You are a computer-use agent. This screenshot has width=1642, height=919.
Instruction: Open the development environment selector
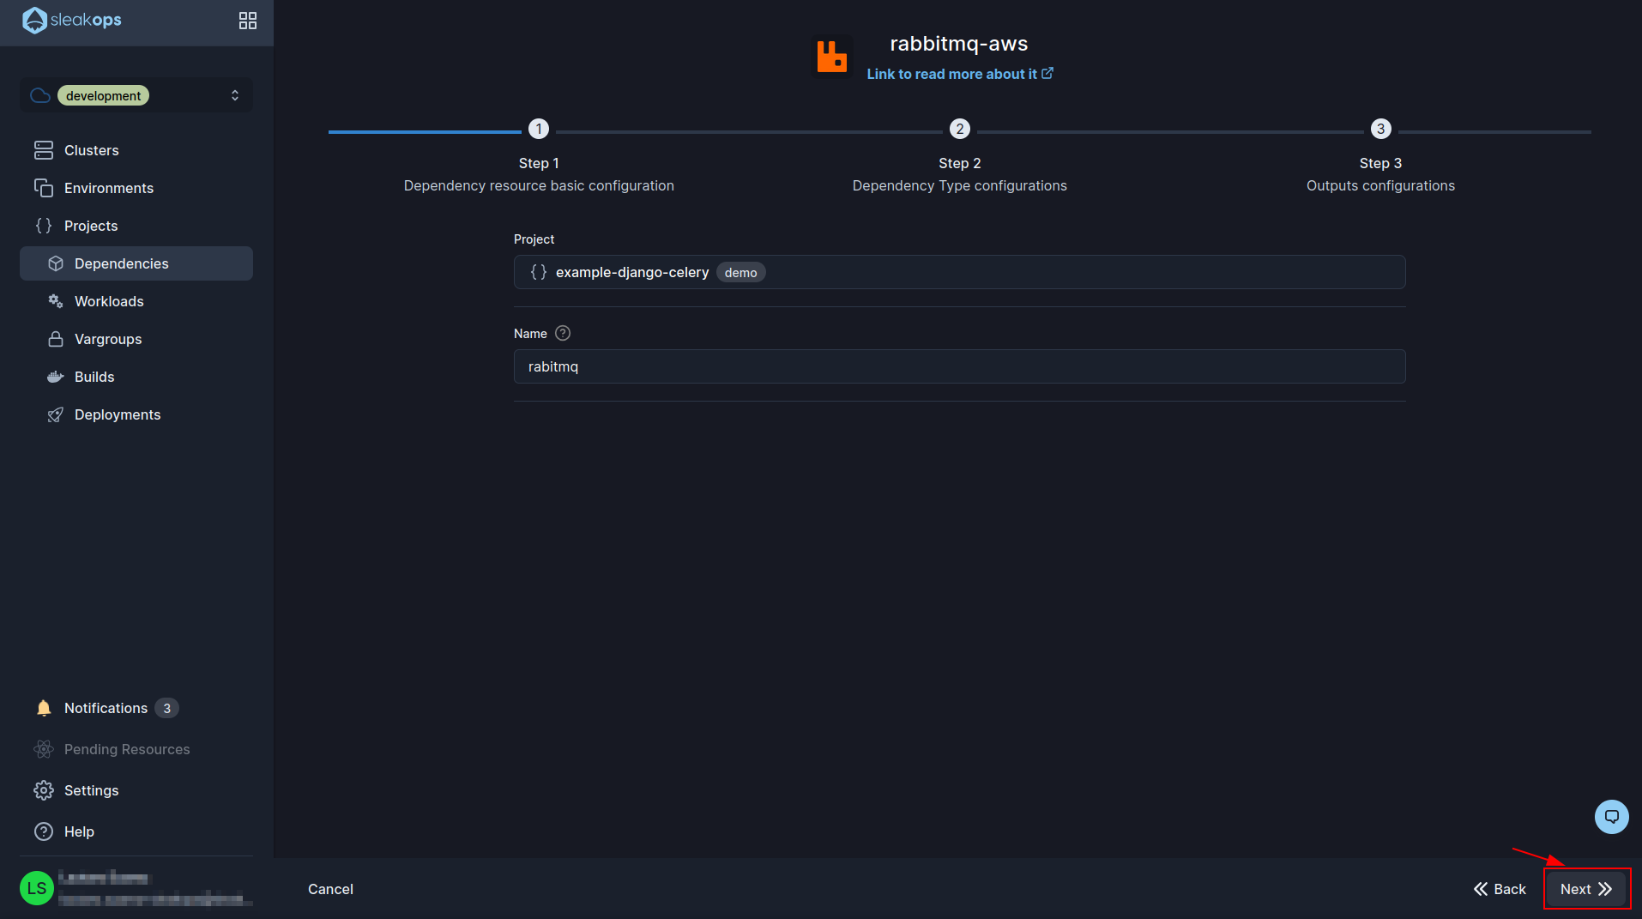(136, 95)
